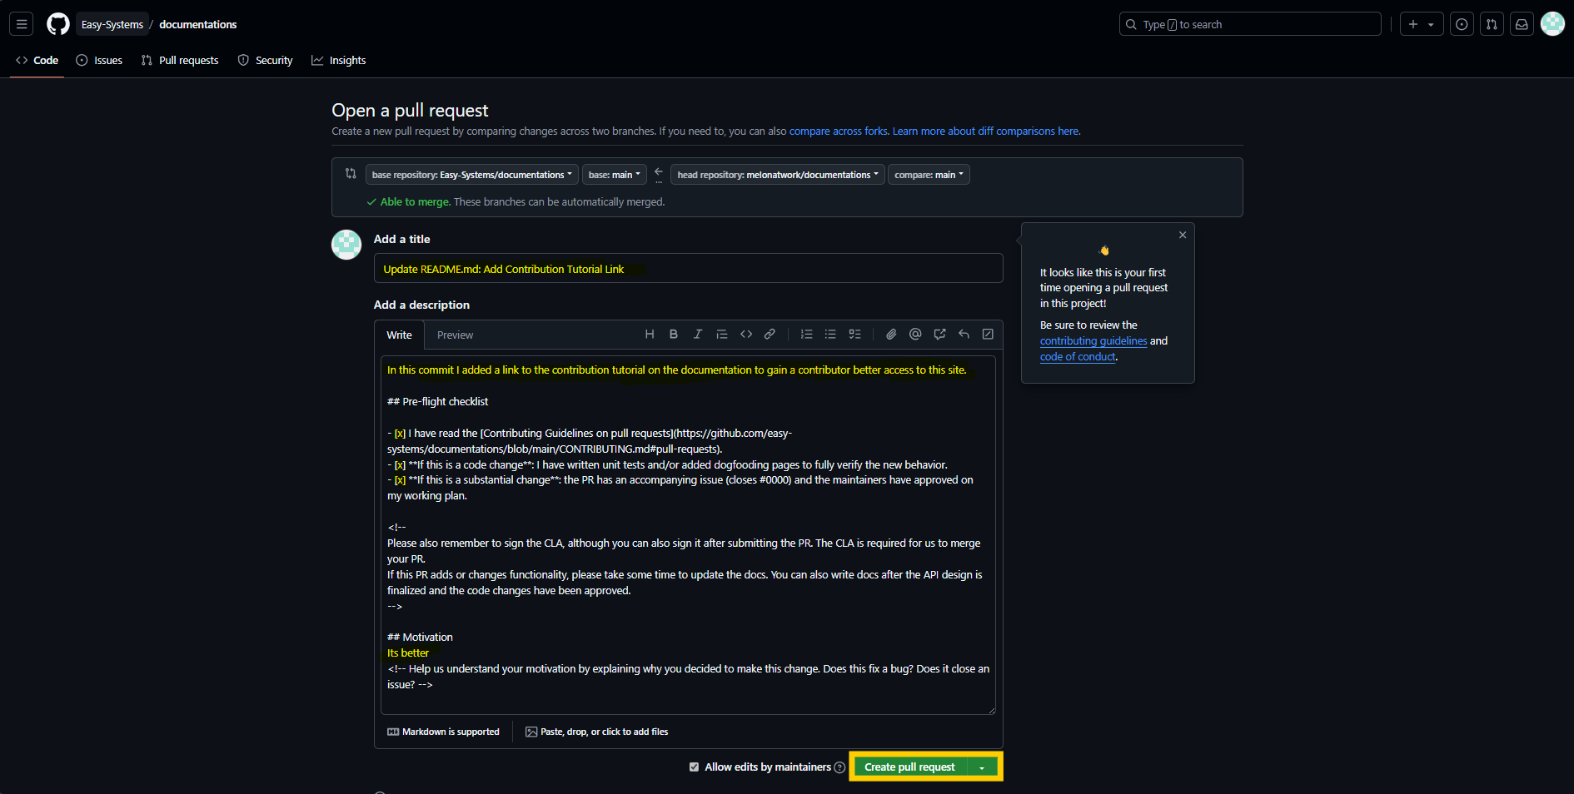Insert a code block with the code icon
1574x794 pixels.
tap(746, 335)
